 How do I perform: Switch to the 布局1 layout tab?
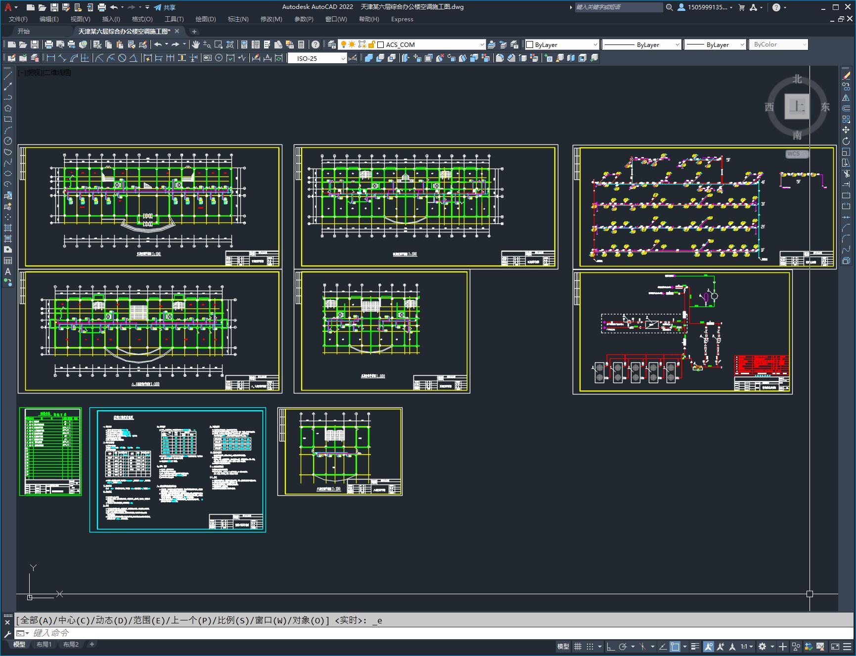(44, 644)
